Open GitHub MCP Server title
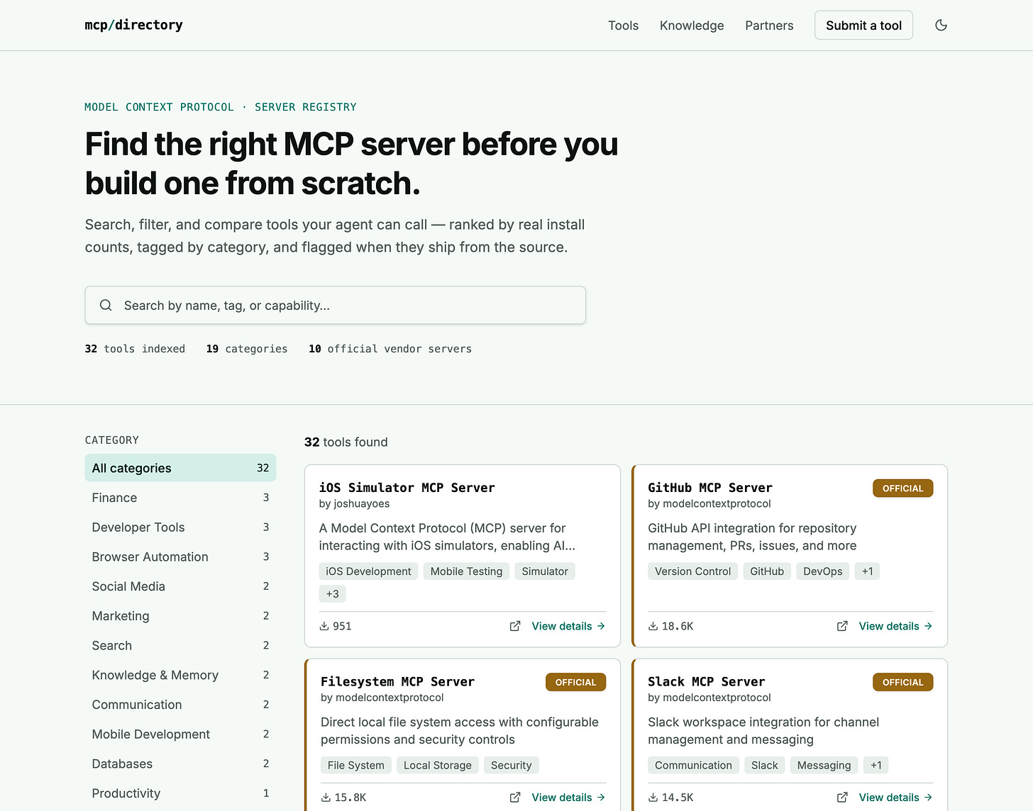Viewport: 1033px width, 811px height. (709, 488)
